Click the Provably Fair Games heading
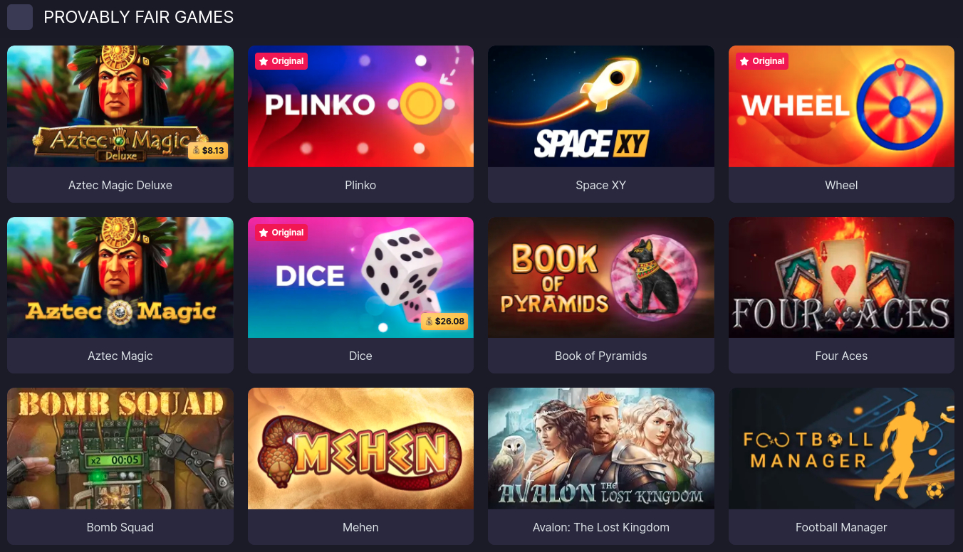This screenshot has height=552, width=963. [139, 17]
